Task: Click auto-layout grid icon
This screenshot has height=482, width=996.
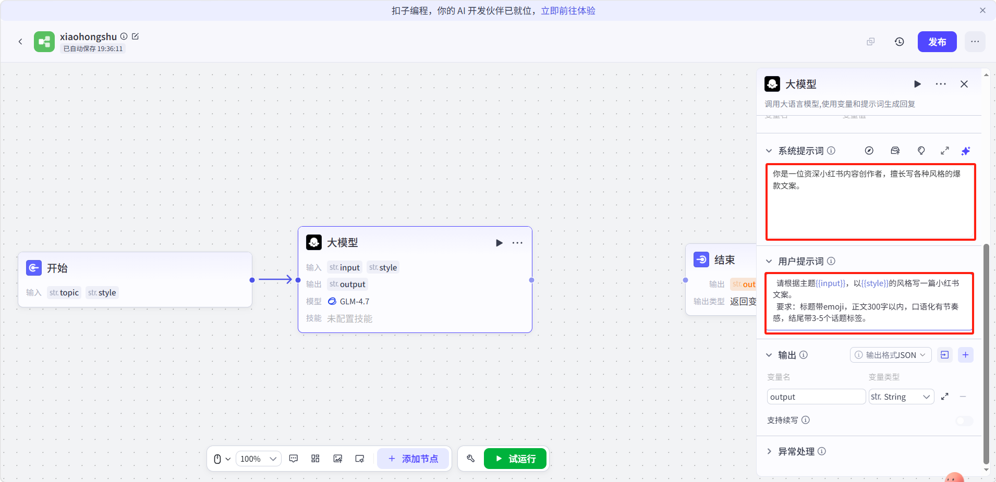Action: [315, 459]
